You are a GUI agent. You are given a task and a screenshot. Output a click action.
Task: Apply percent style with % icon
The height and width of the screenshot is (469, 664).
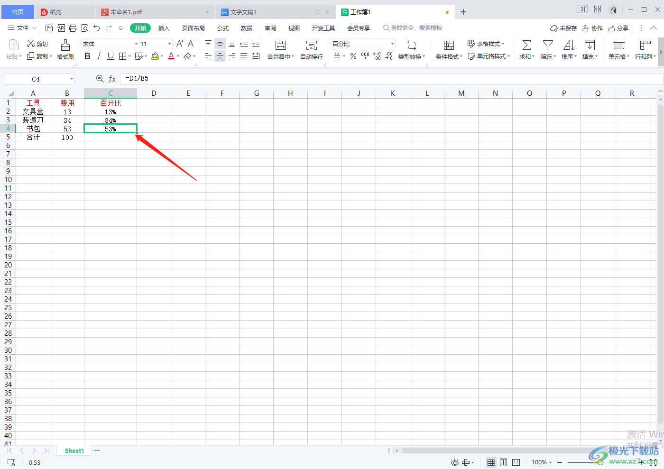coord(353,56)
